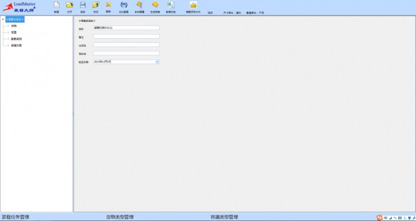
Task: Open a file with the folder icon
Action: coord(69,5)
